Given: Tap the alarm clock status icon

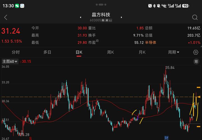Looking at the screenshot, I should point(150,6).
